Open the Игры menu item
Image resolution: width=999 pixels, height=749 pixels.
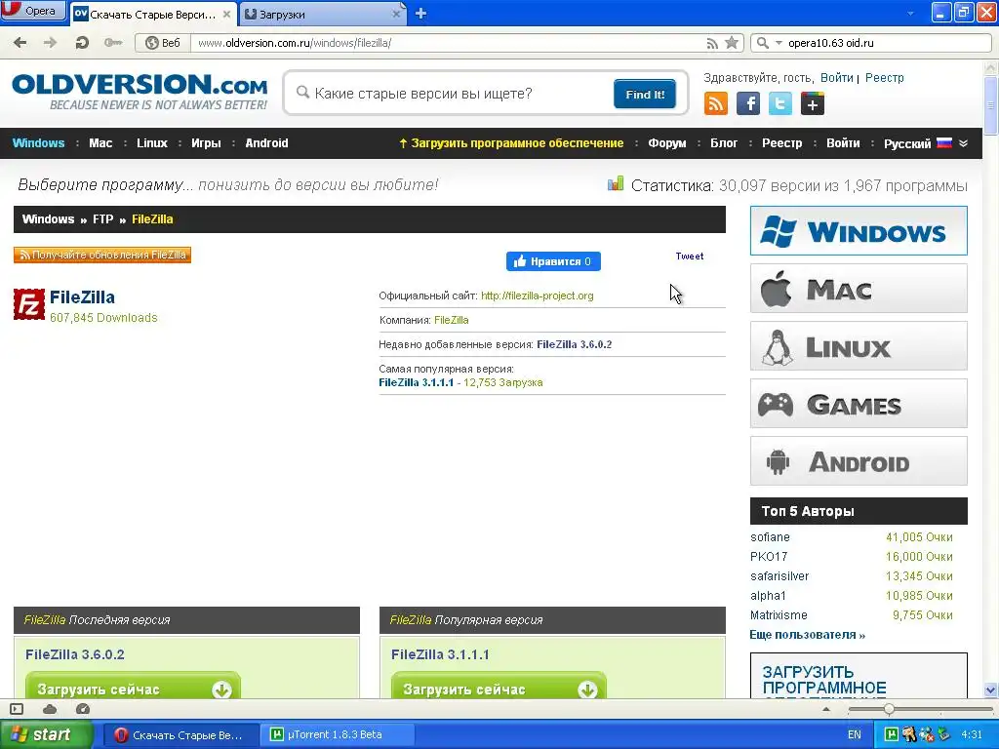pos(206,142)
